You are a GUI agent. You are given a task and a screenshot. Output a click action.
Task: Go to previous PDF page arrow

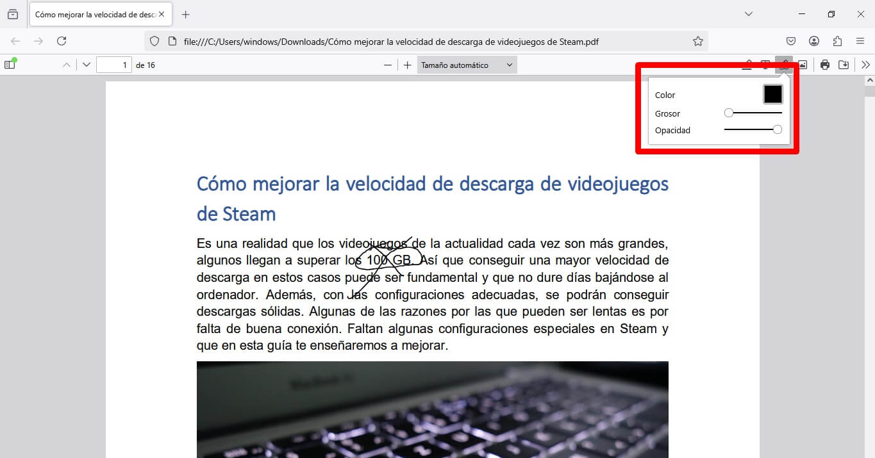coord(67,65)
